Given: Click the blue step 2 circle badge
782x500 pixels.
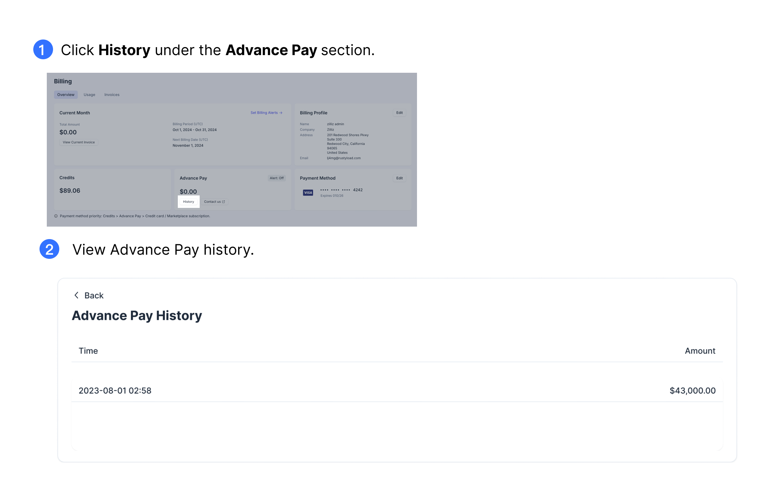Looking at the screenshot, I should click(x=49, y=249).
